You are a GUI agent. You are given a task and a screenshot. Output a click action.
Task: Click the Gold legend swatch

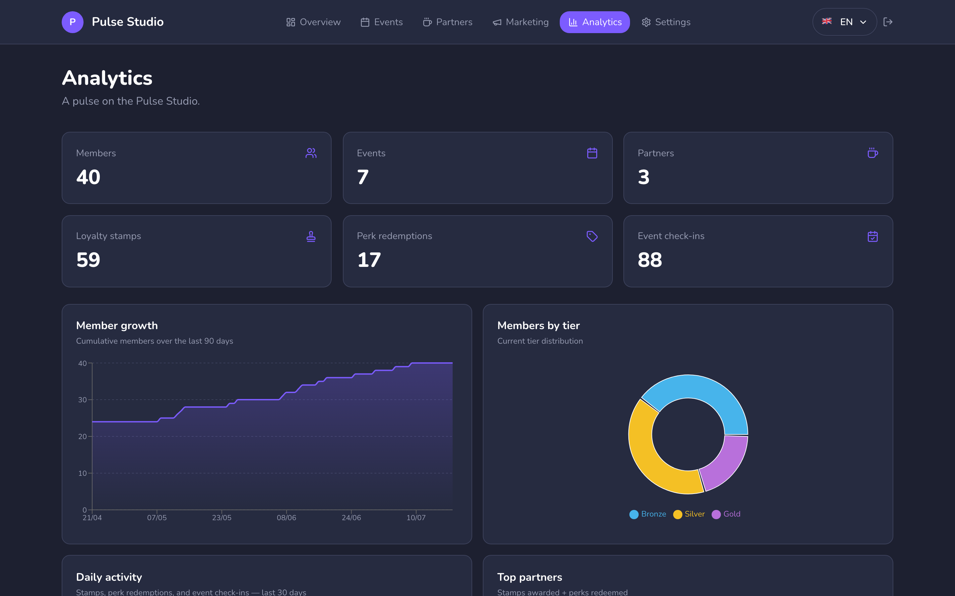tap(716, 515)
